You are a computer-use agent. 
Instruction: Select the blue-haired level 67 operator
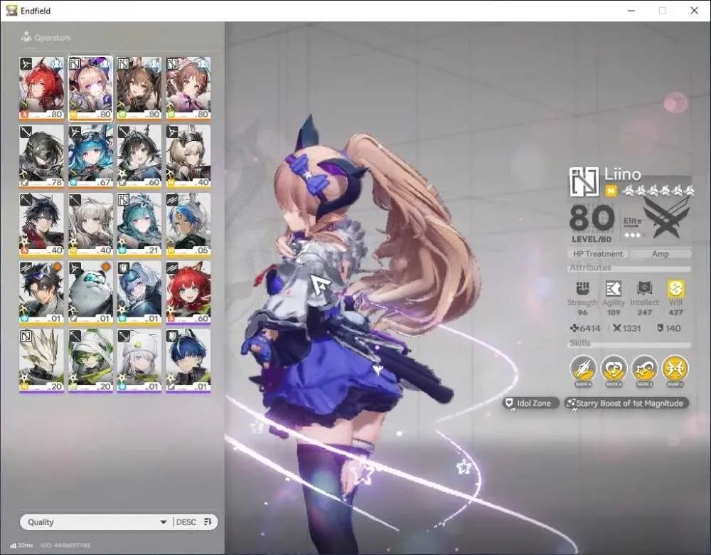(x=90, y=157)
